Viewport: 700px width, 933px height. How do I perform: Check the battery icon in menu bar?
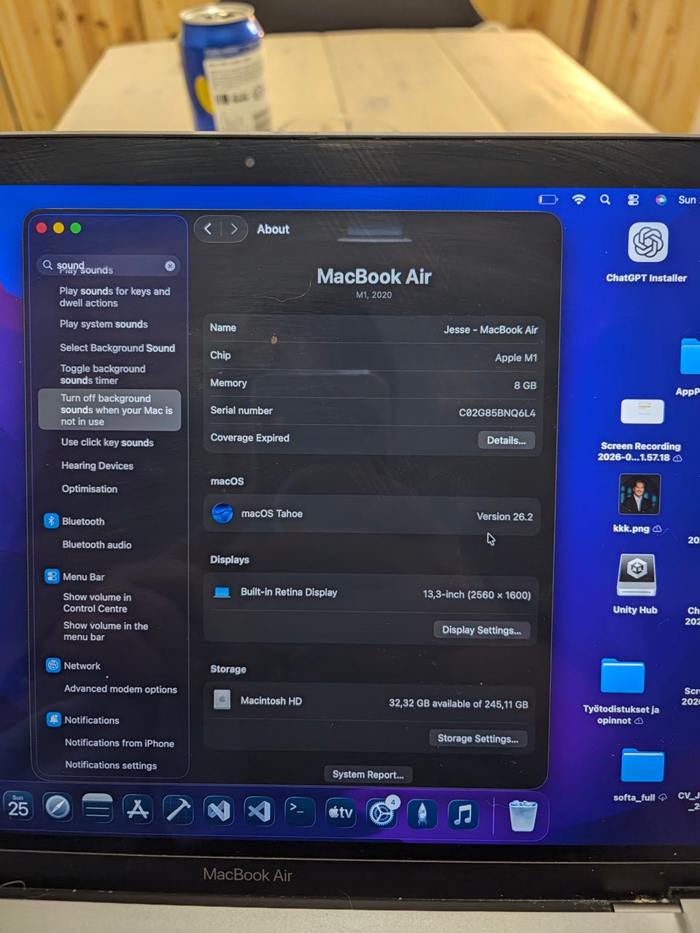(x=548, y=199)
